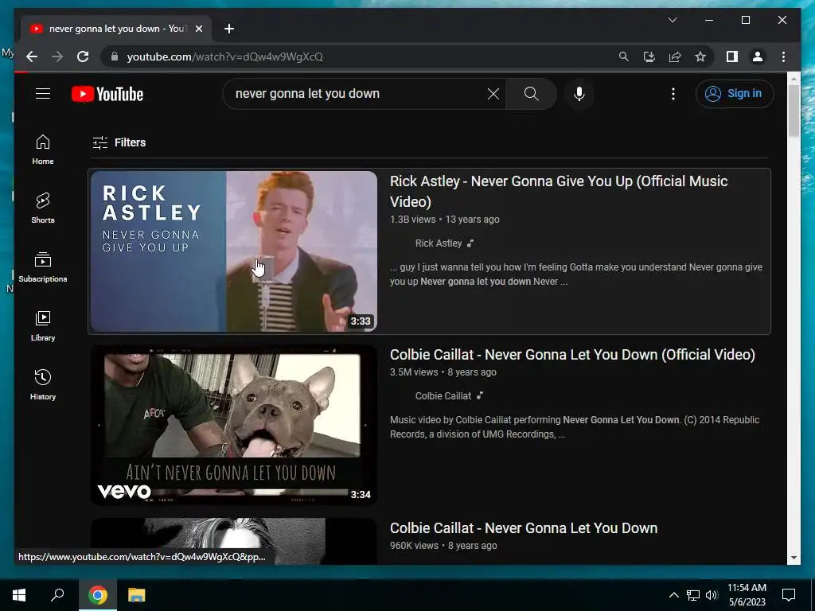Close the YouTube tab
This screenshot has height=611, width=815.
pos(198,29)
